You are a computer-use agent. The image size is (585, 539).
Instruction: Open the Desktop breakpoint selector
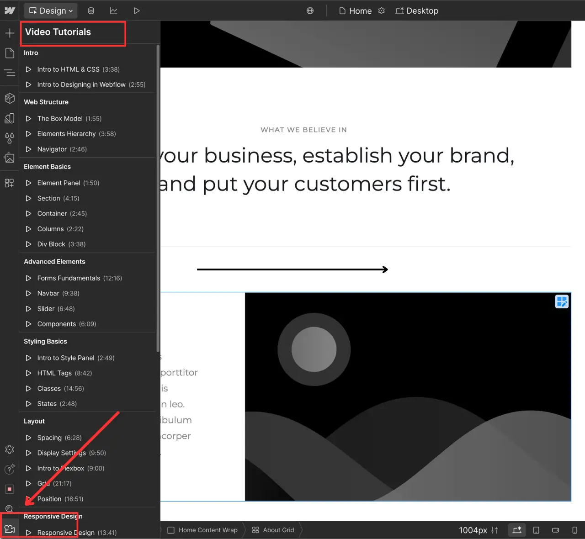[416, 11]
